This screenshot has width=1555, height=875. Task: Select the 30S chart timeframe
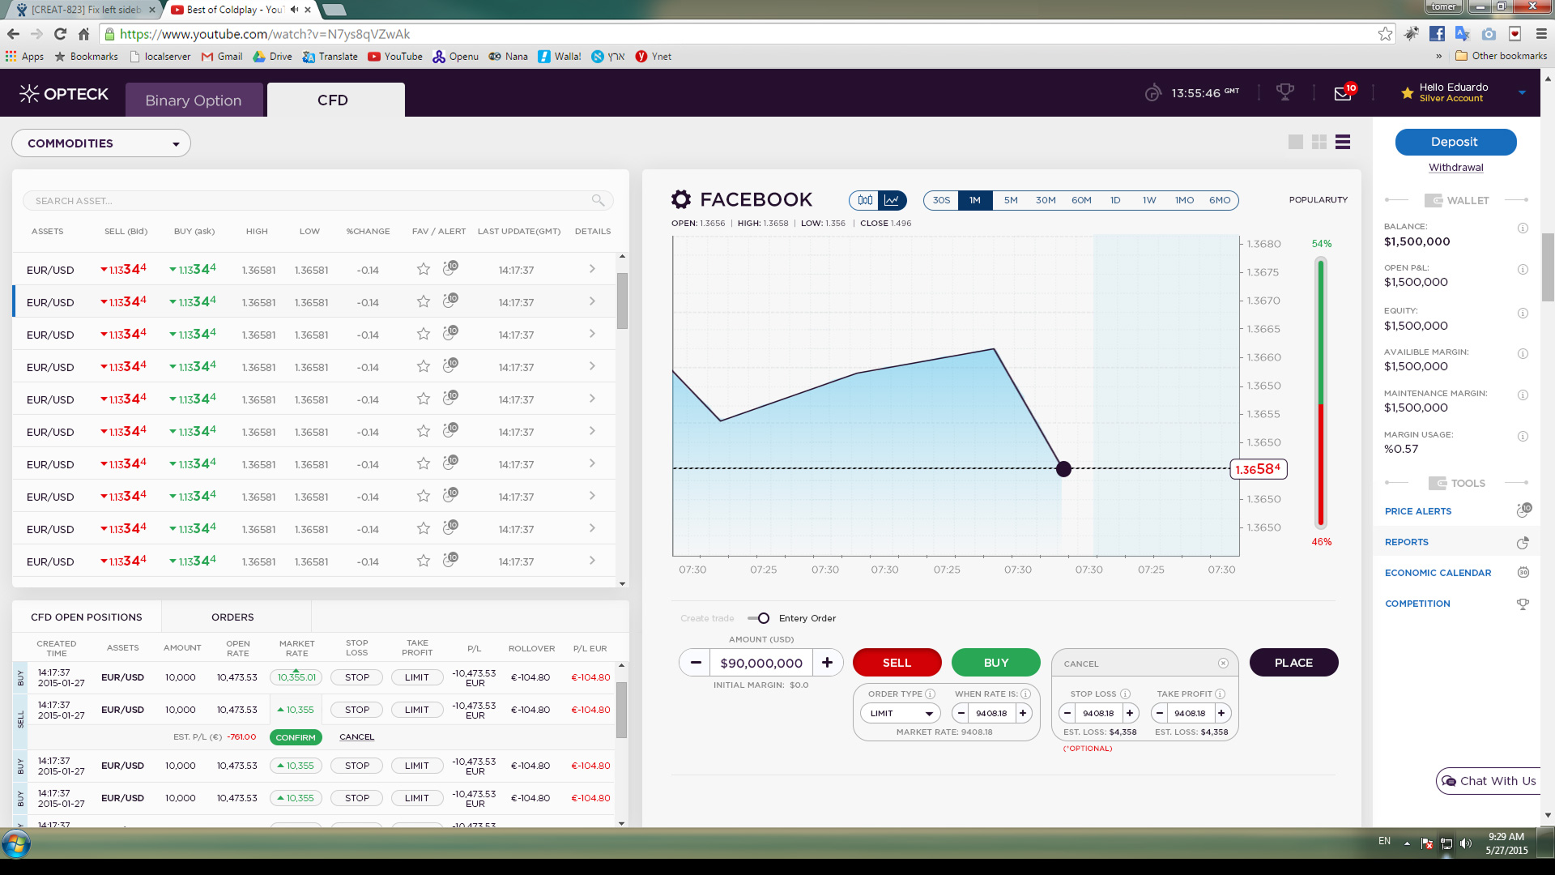[x=941, y=200]
